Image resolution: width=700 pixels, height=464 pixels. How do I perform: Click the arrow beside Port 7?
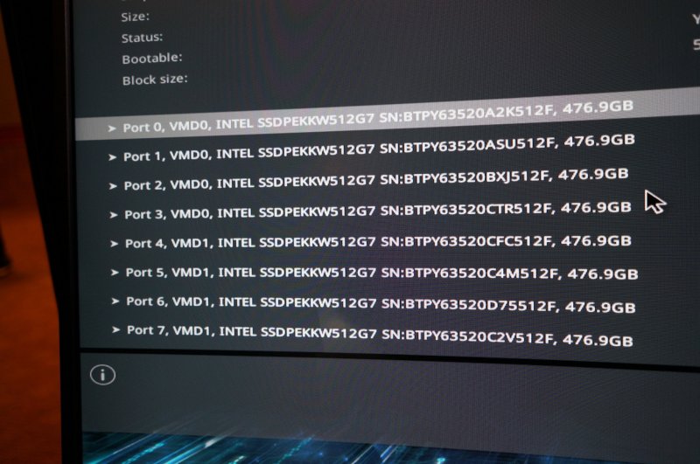pyautogui.click(x=116, y=329)
